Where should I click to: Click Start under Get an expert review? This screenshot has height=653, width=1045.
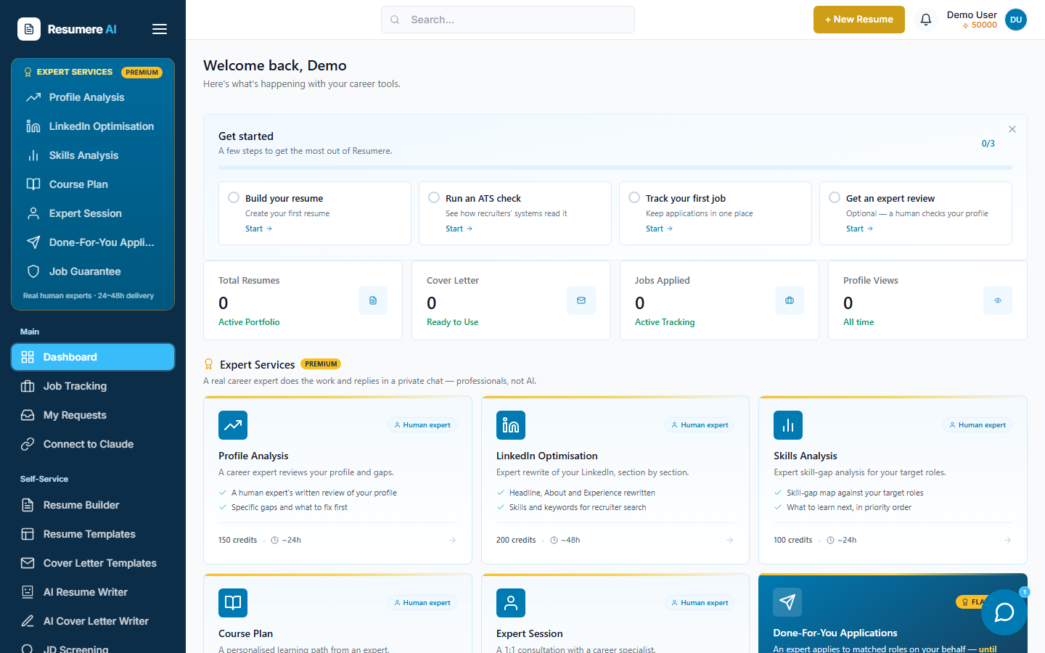tap(860, 229)
